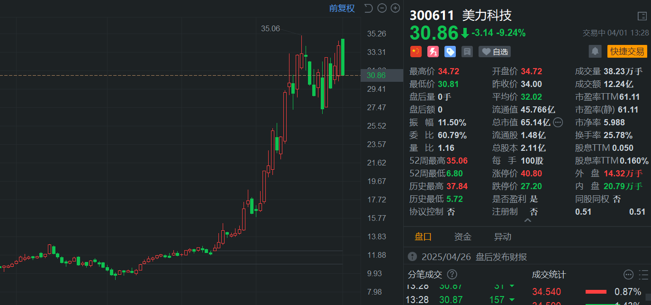Screen dimensions: 651x305
Task: Add stock to watchlist with 自选 button
Action: 494,52
